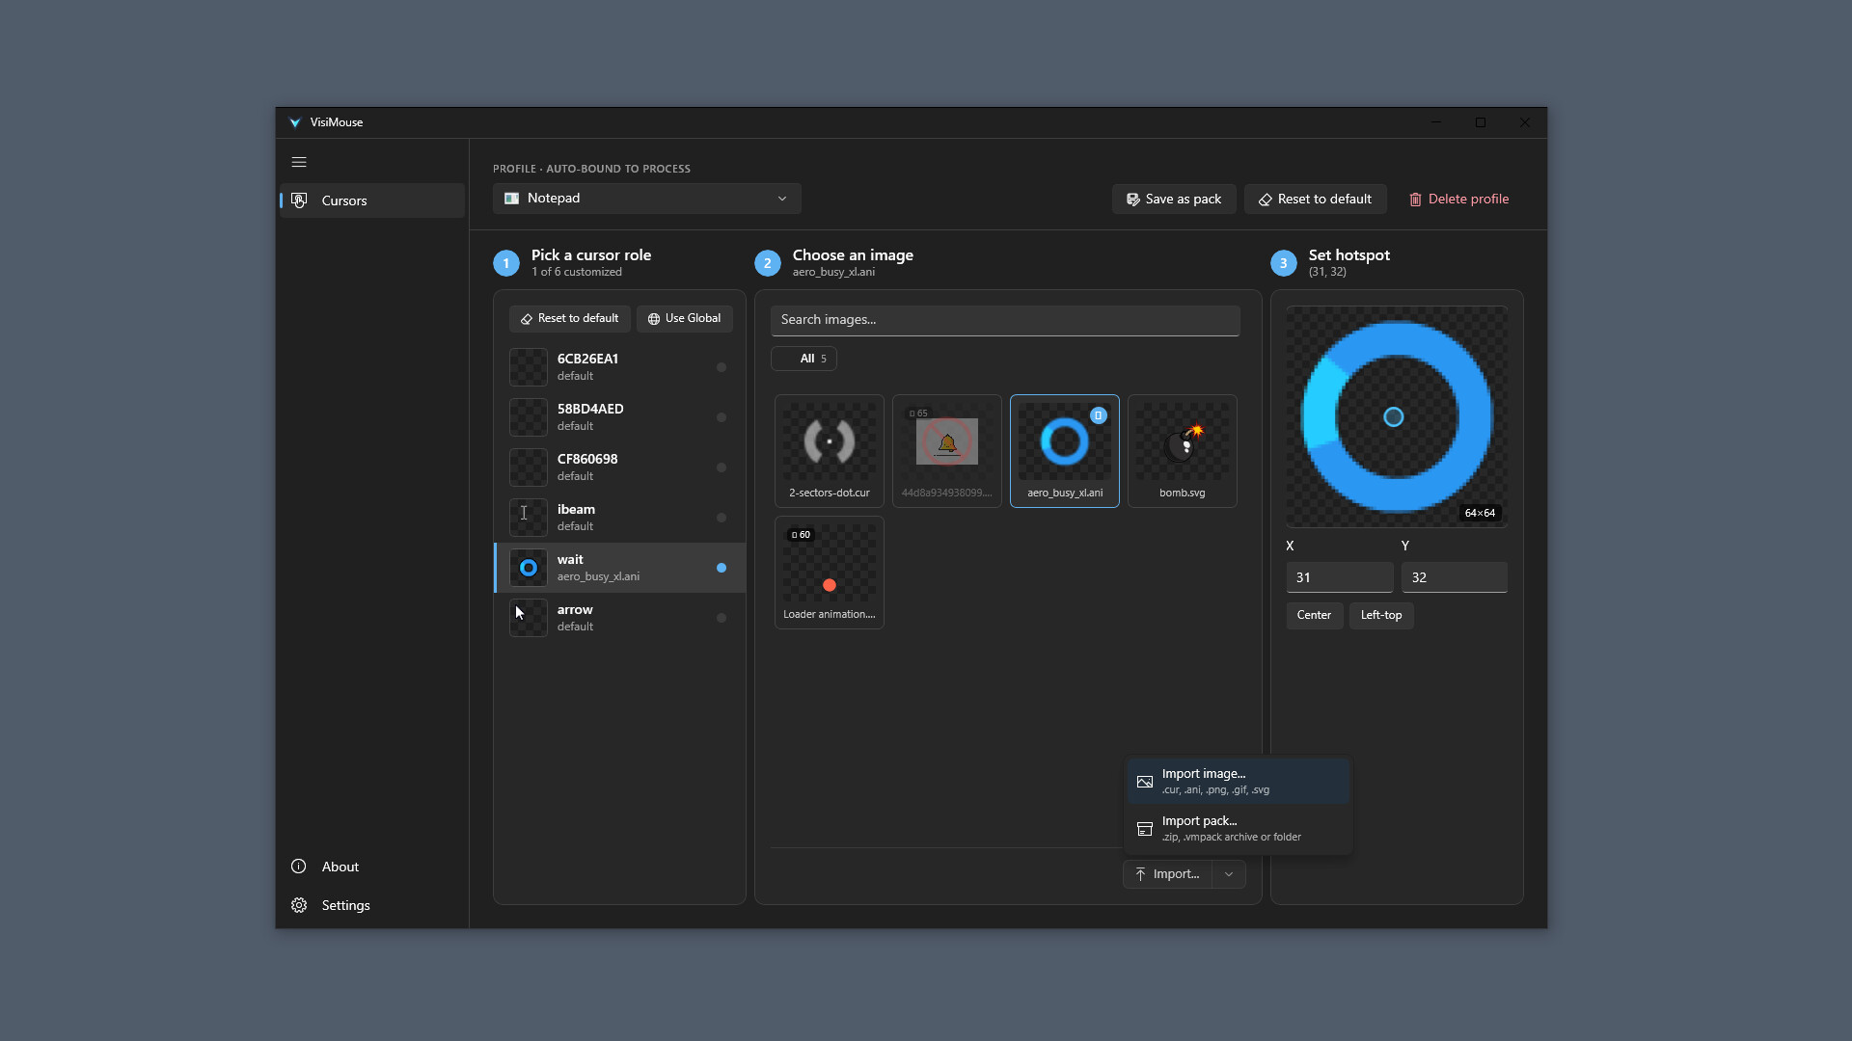Select Import pack... menu entry
The image size is (1852, 1041).
[1239, 829]
